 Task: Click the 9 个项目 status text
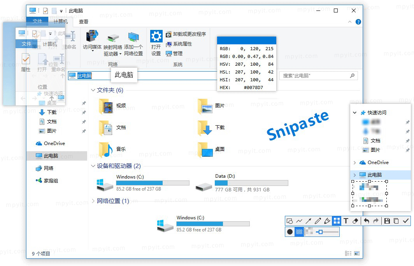(x=41, y=254)
